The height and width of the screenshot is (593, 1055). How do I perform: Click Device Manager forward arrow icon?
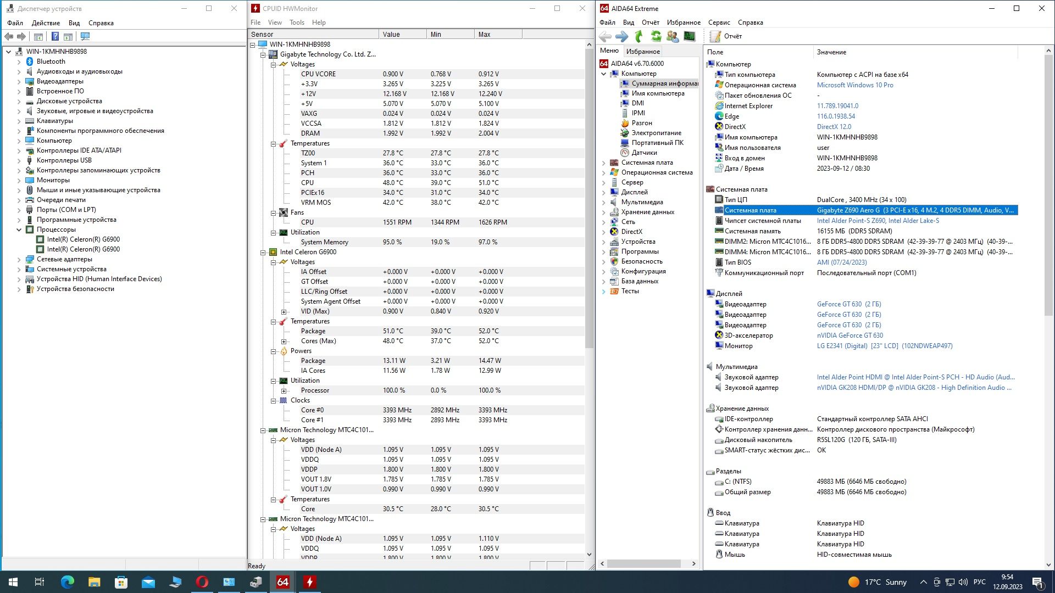[x=21, y=36]
